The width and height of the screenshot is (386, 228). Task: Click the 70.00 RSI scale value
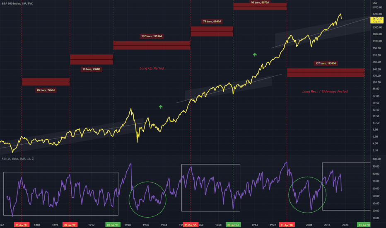point(376,181)
